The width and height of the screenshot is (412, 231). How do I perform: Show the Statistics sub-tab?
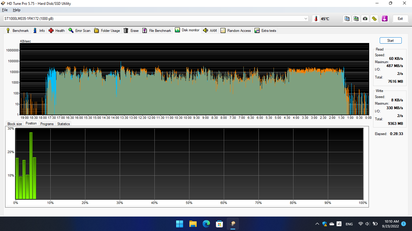(x=63, y=124)
